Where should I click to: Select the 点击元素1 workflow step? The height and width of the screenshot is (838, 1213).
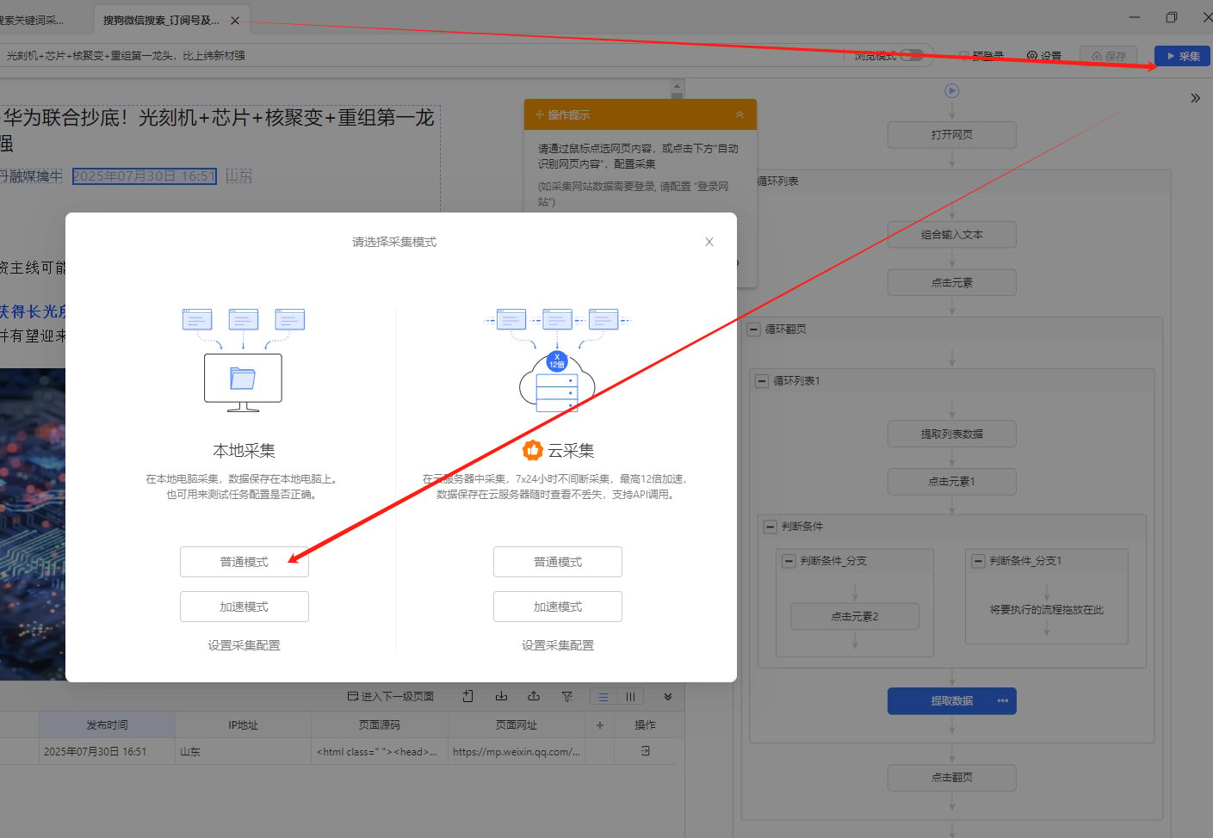[x=952, y=482]
